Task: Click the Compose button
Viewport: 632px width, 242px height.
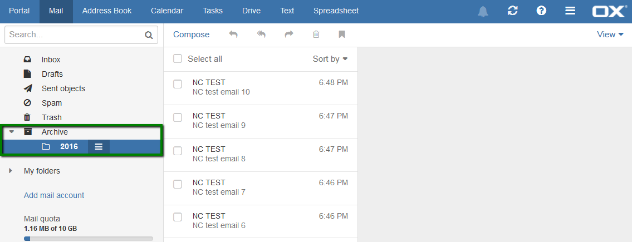Action: point(192,34)
